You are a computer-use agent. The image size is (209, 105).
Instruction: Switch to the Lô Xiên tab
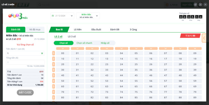coord(78,30)
